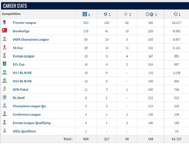The width and height of the screenshot is (189, 144).
Task: Open the Conference League link
Action: point(27,114)
